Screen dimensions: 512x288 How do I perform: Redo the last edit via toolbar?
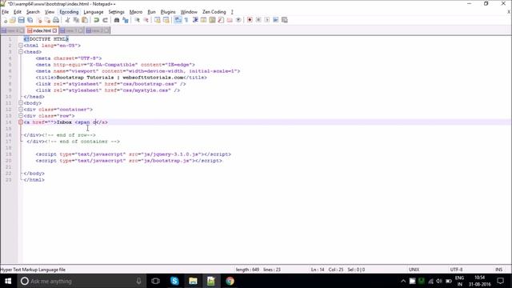pos(105,20)
